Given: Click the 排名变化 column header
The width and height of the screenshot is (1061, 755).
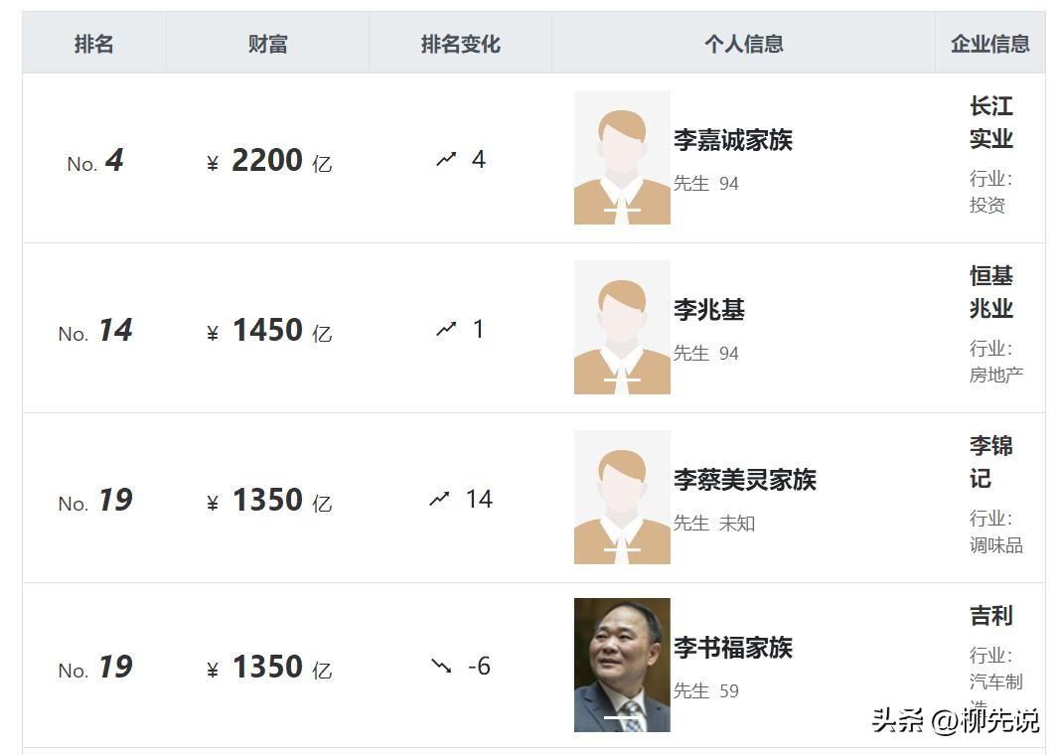Looking at the screenshot, I should coord(460,44).
